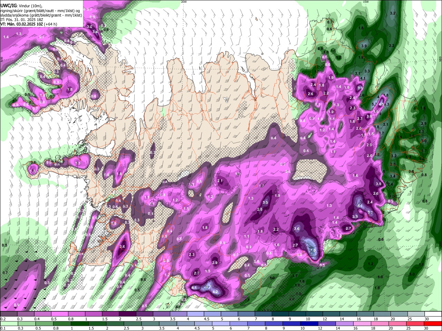Click the 5.2 precipitation value in the east
Image resolution: width=442 pixels, height=331 pixels.
[x=374, y=104]
